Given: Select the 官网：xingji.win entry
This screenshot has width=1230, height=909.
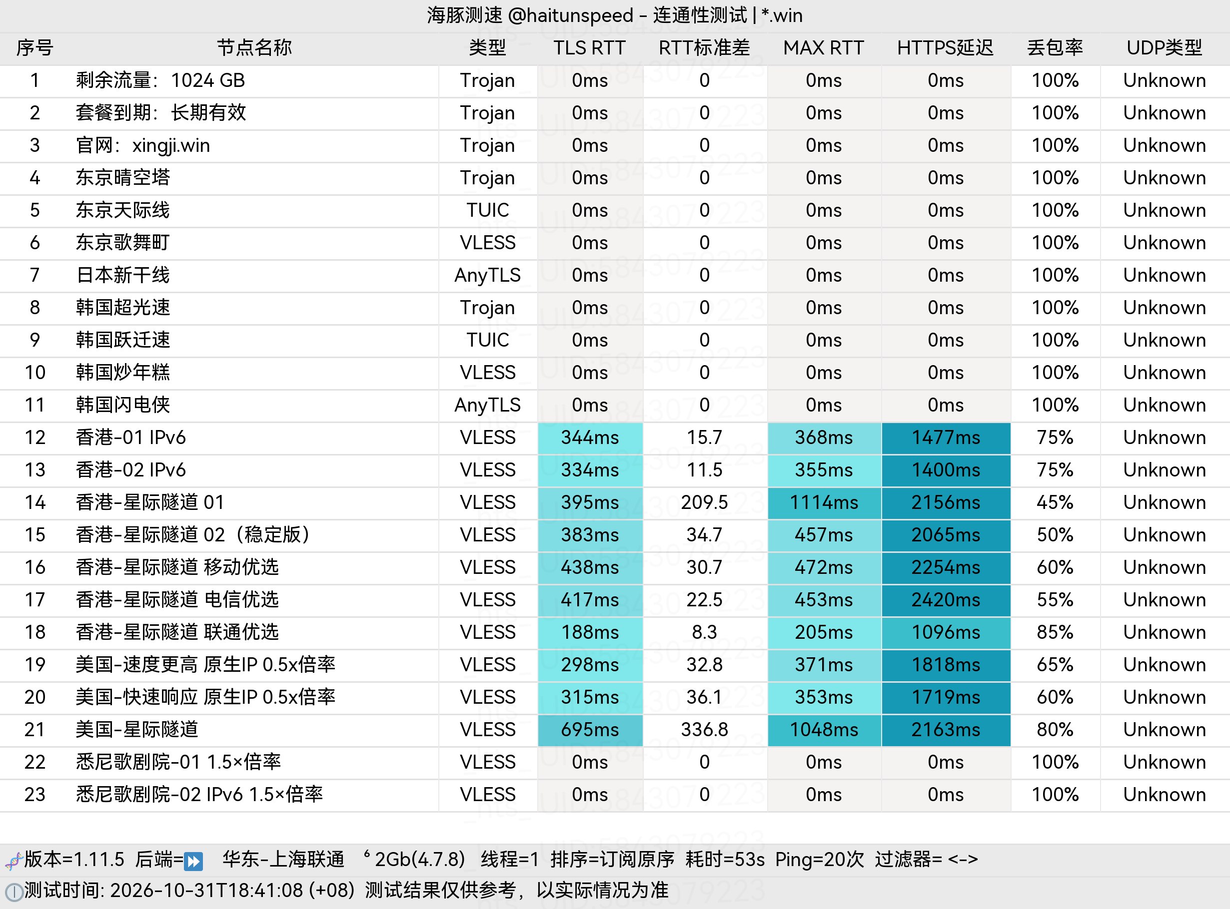Looking at the screenshot, I should pos(142,145).
